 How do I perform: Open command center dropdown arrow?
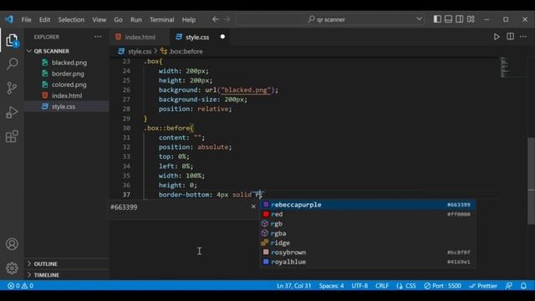[x=419, y=19]
